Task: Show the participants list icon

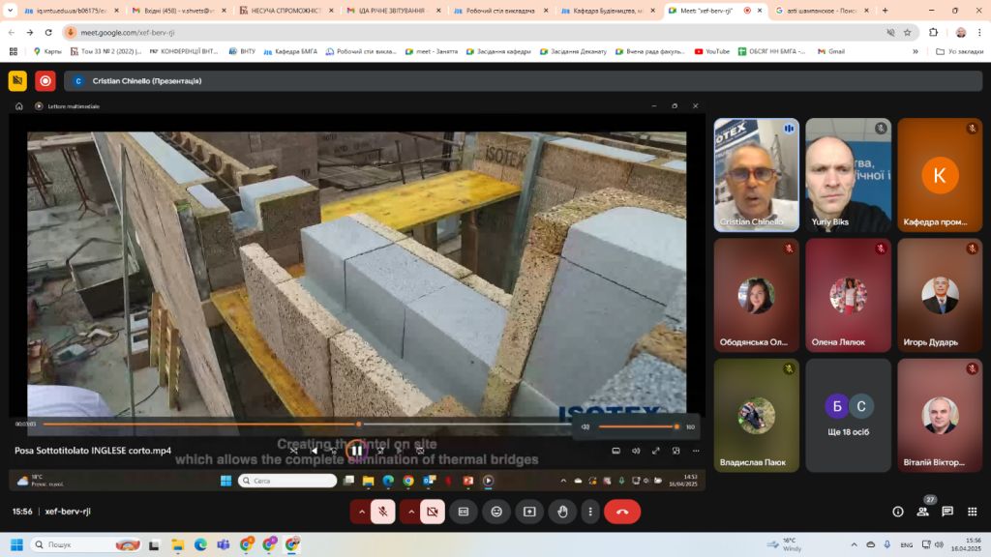Action: tap(922, 512)
